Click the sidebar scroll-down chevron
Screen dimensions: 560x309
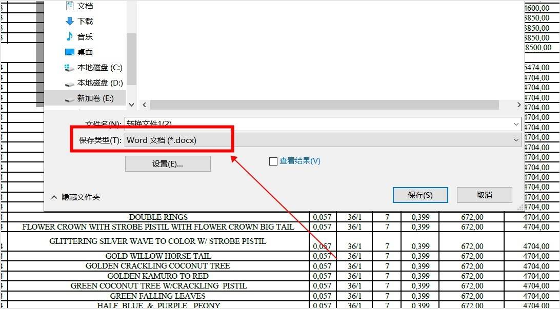(131, 104)
